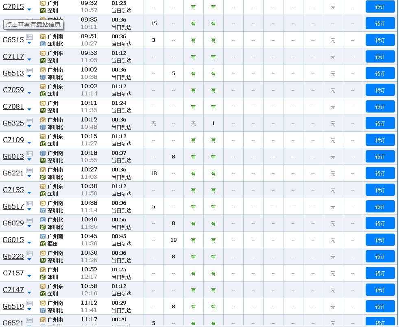This screenshot has width=399, height=327.
Task: Click the 预订 button for G6515
Action: tap(380, 40)
